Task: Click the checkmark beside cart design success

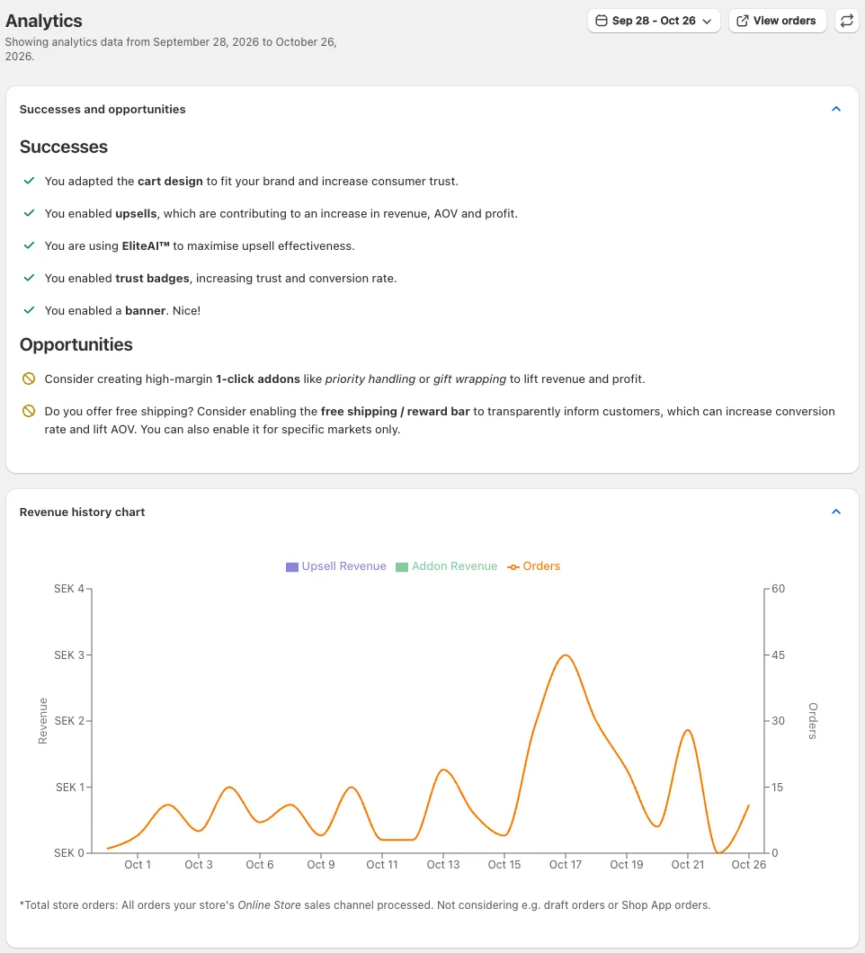Action: 29,181
